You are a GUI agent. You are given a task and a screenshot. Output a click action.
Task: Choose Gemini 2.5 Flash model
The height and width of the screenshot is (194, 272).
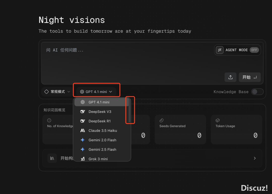click(x=102, y=150)
